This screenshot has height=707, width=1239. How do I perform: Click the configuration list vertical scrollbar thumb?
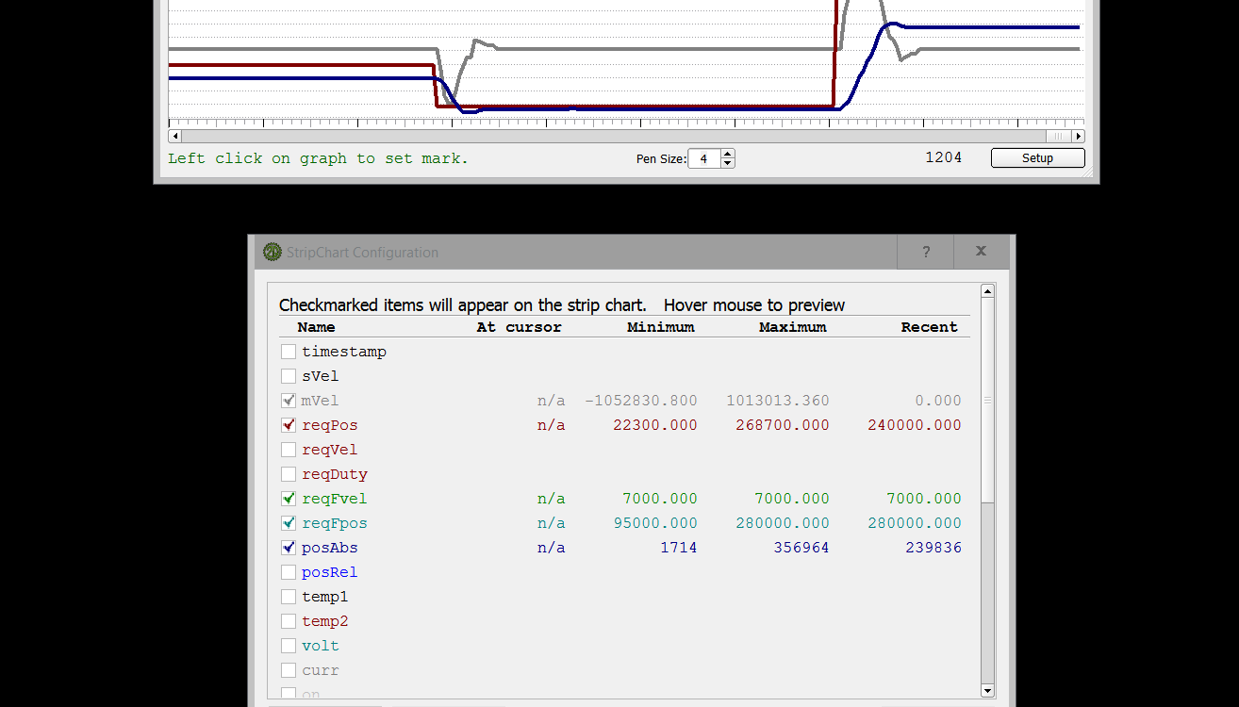tap(988, 401)
